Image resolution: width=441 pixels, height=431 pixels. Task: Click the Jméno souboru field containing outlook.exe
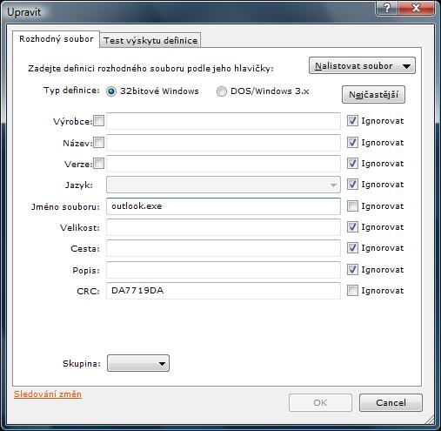coord(224,206)
